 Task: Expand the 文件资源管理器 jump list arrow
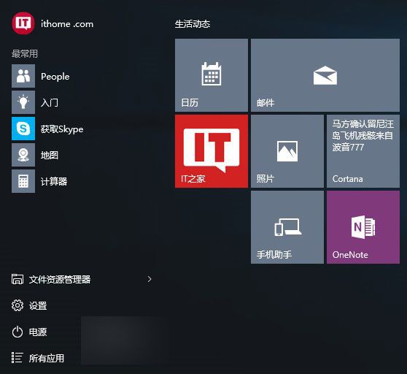click(x=150, y=279)
